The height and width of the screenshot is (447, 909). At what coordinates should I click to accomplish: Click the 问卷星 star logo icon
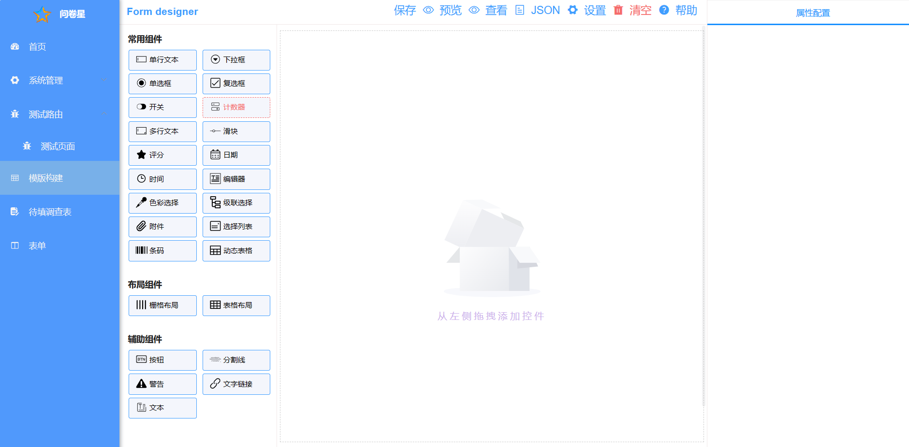click(42, 14)
